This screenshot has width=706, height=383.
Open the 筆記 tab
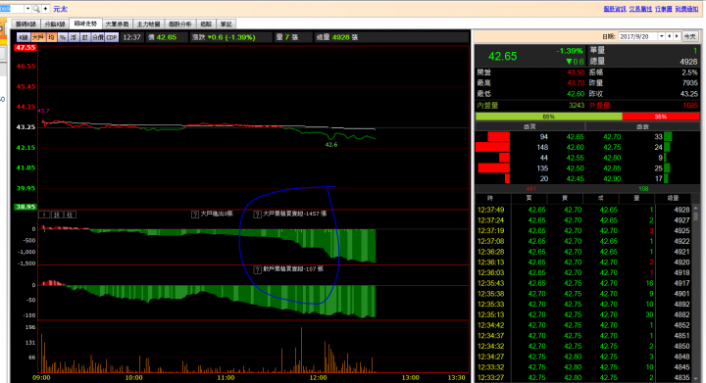(227, 24)
